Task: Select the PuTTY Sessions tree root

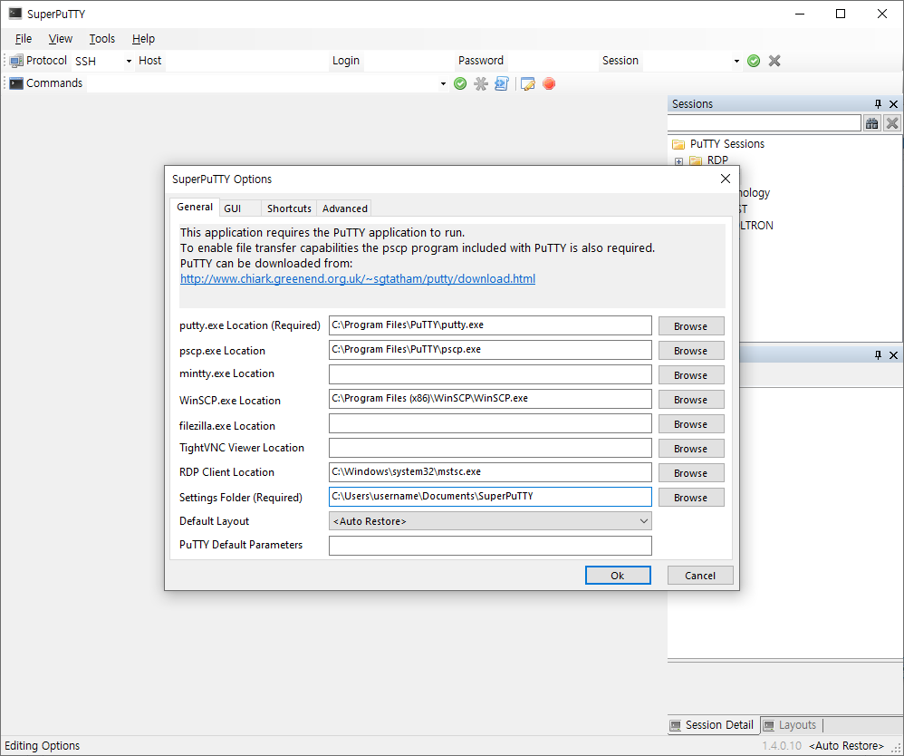Action: click(x=727, y=144)
